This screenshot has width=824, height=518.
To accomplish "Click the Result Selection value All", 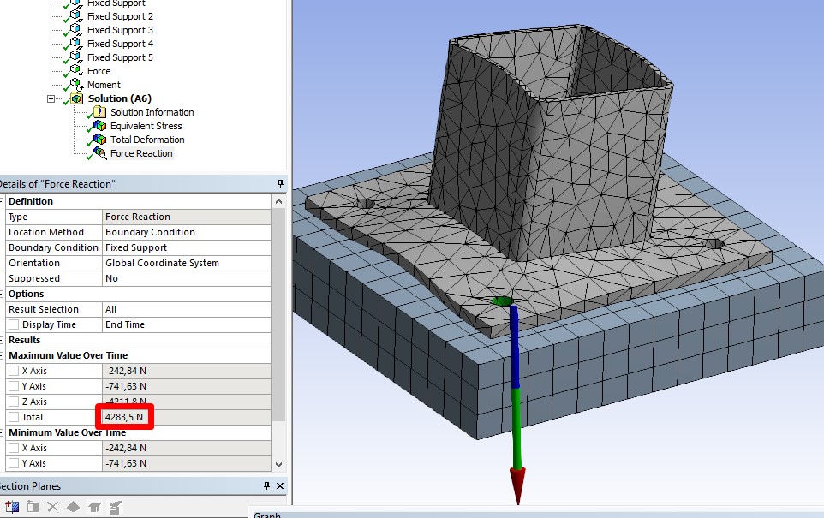I will pos(187,309).
